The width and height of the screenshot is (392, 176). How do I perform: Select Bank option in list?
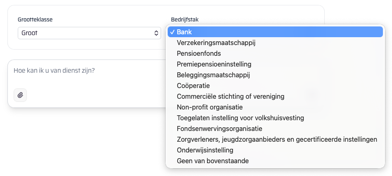(x=184, y=32)
